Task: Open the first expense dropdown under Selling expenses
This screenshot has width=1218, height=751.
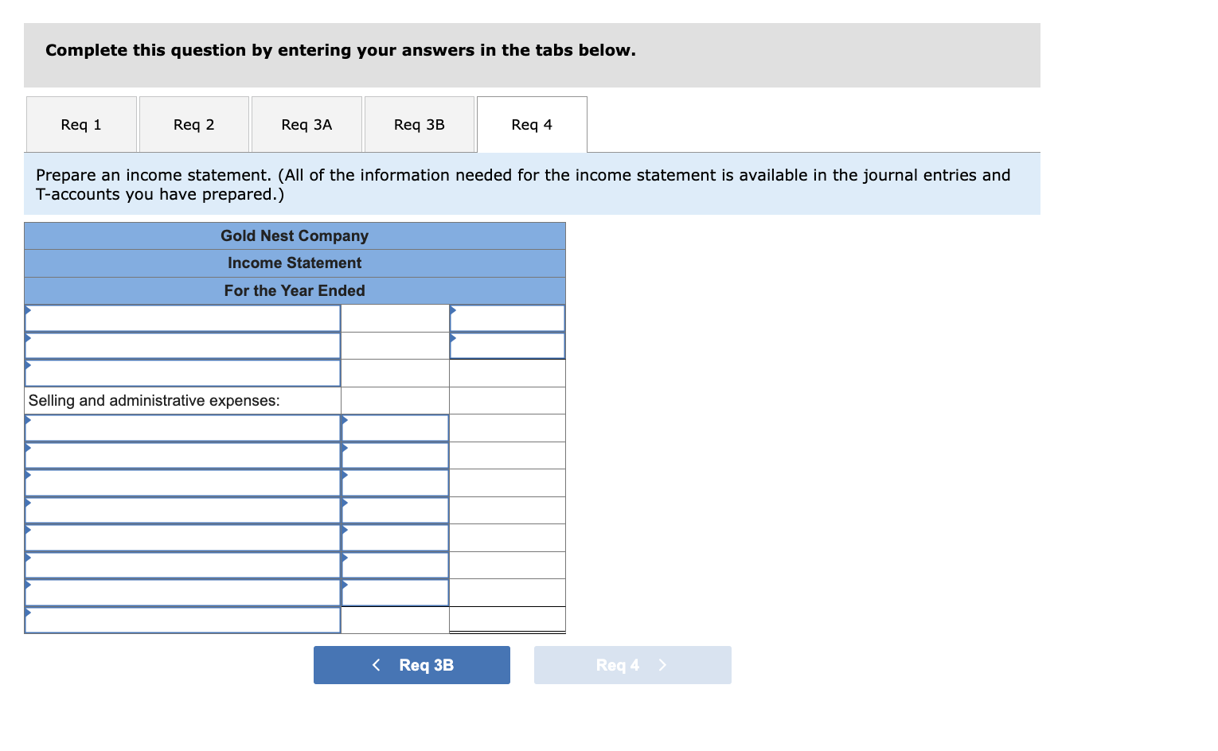Action: coord(182,427)
